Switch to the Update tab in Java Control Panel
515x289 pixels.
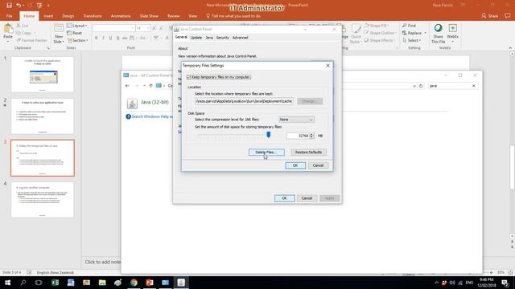[x=196, y=38]
